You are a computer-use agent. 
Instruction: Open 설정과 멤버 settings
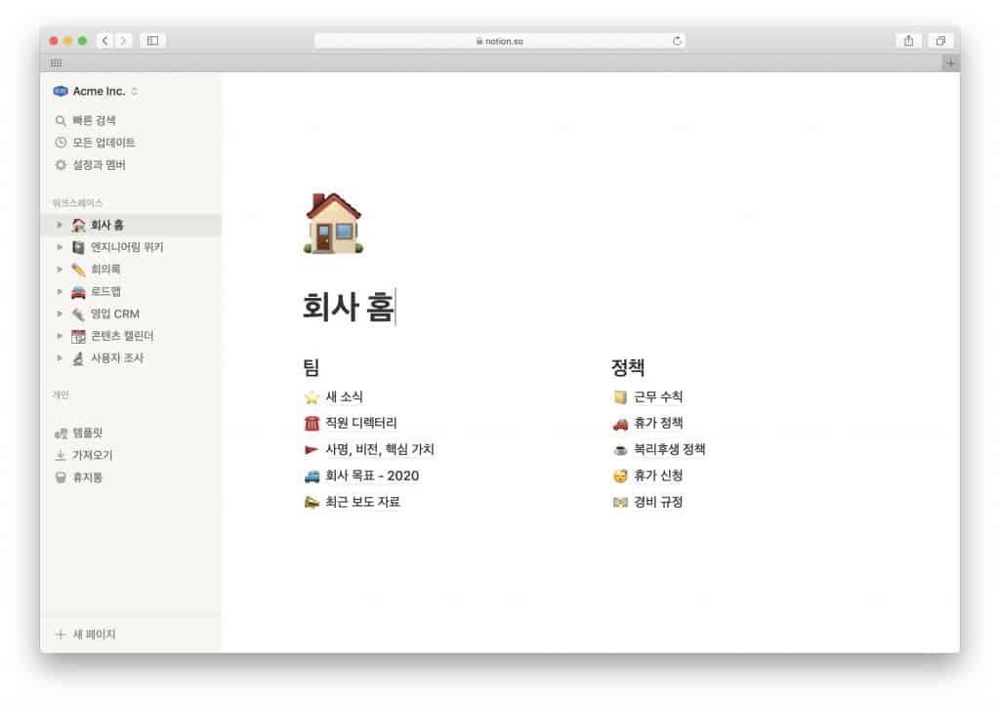(x=99, y=165)
